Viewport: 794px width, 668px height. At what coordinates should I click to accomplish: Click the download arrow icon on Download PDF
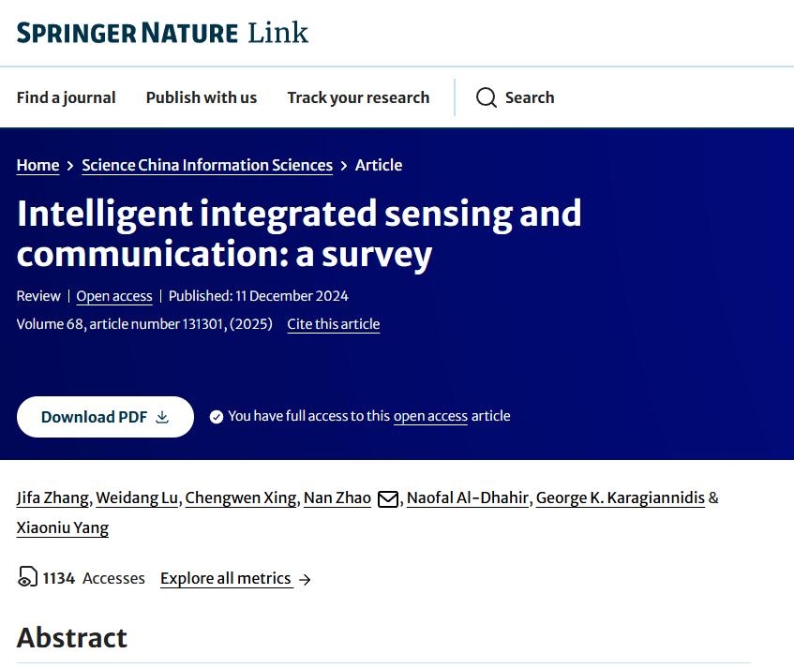click(x=162, y=417)
